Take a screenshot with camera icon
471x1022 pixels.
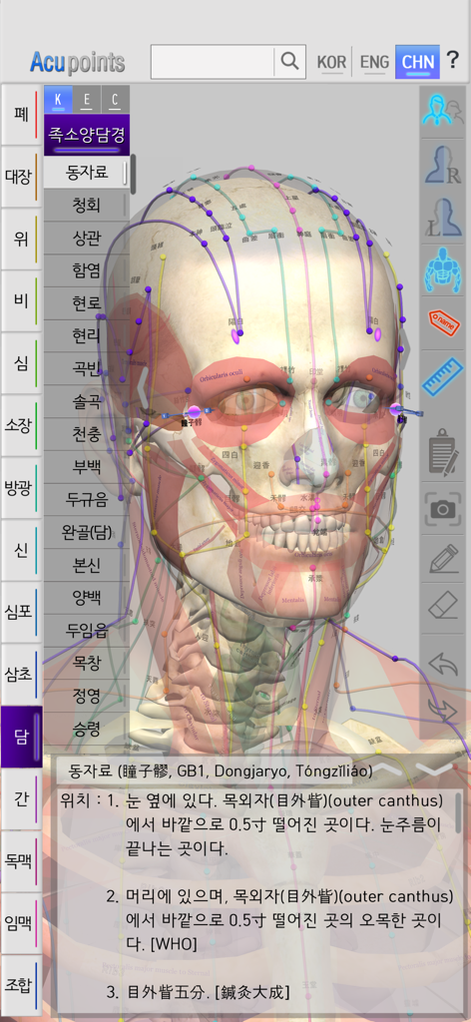pos(442,508)
